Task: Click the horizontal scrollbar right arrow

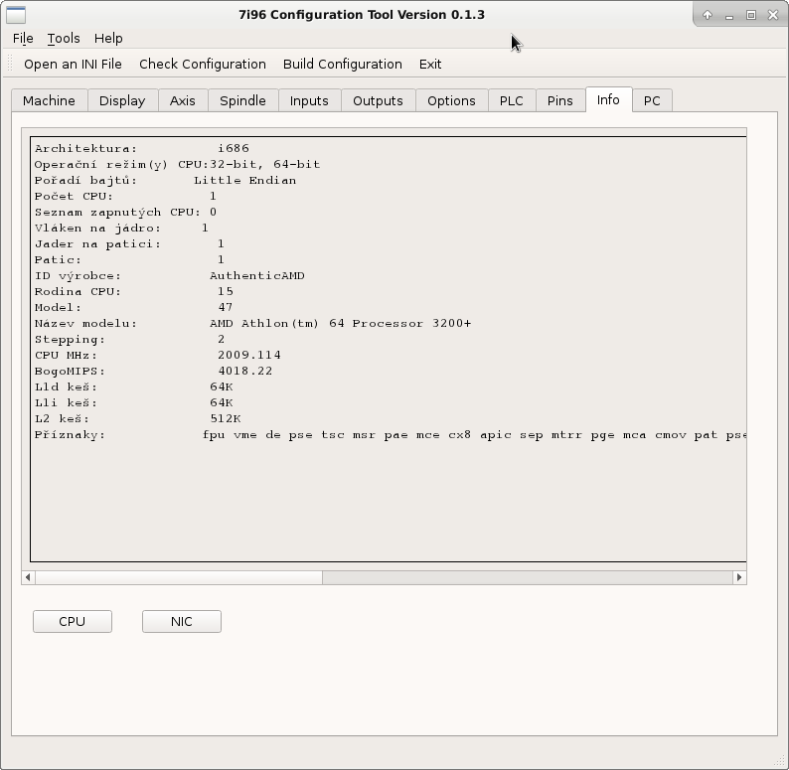Action: click(x=738, y=577)
